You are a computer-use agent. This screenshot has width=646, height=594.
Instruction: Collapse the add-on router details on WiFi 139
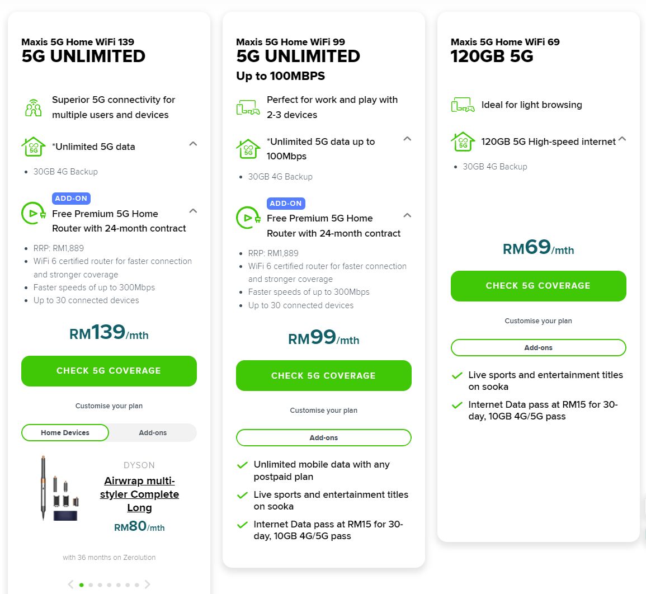(192, 211)
